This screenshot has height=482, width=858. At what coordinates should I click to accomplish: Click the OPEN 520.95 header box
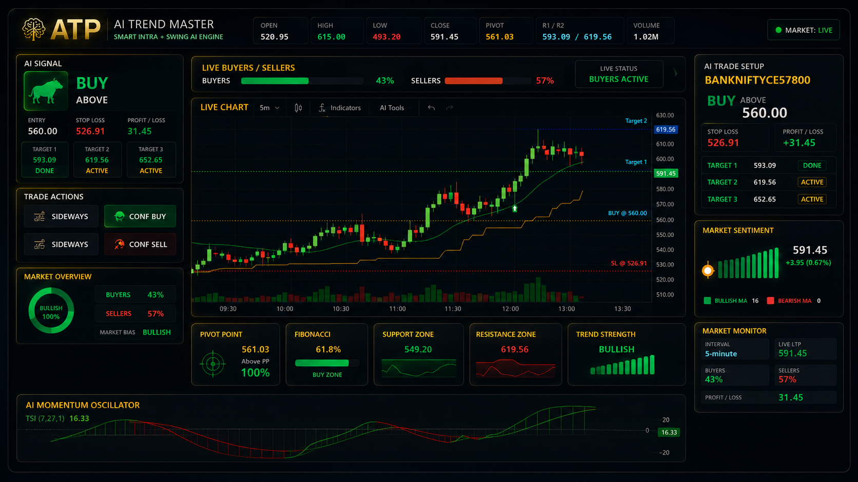click(280, 31)
